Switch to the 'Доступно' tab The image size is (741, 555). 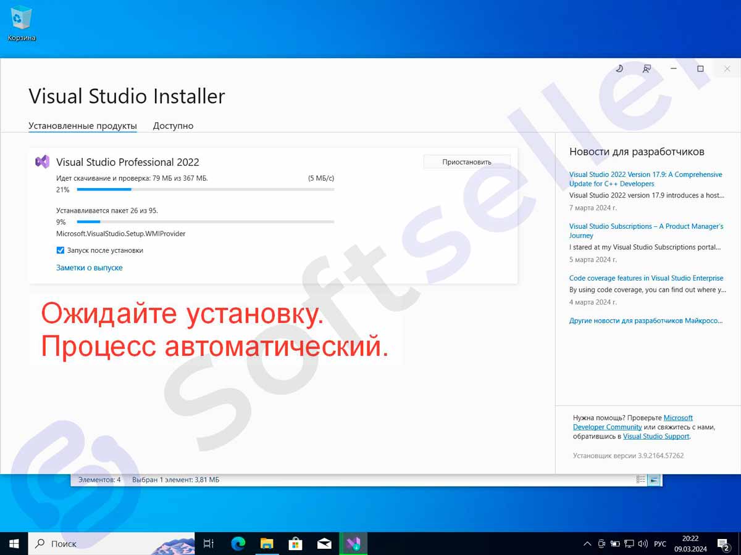pos(173,126)
